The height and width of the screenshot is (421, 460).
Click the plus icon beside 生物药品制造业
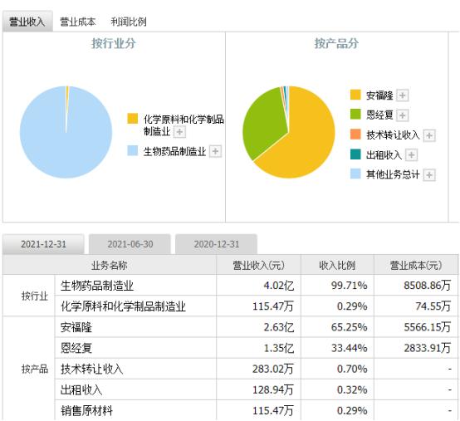tap(215, 151)
